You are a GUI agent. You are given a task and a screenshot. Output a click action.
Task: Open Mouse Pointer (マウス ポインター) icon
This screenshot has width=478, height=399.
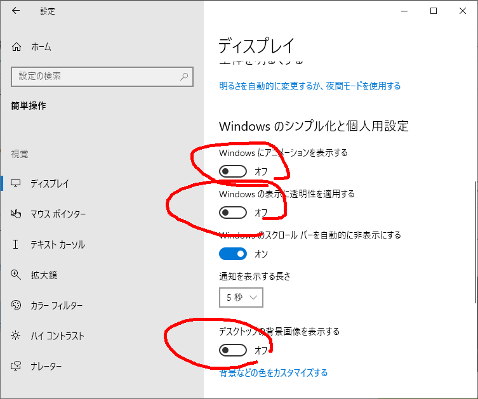coord(17,214)
